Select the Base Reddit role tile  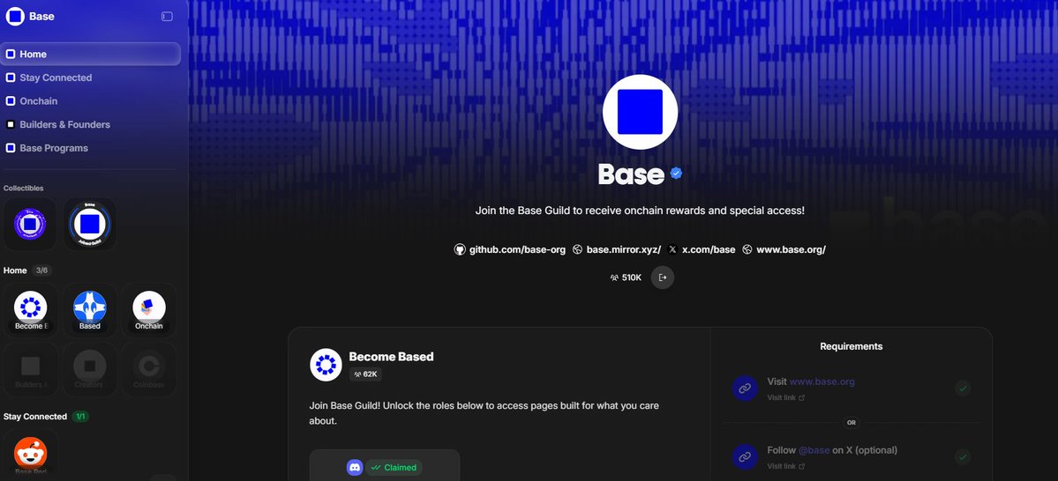click(x=30, y=454)
